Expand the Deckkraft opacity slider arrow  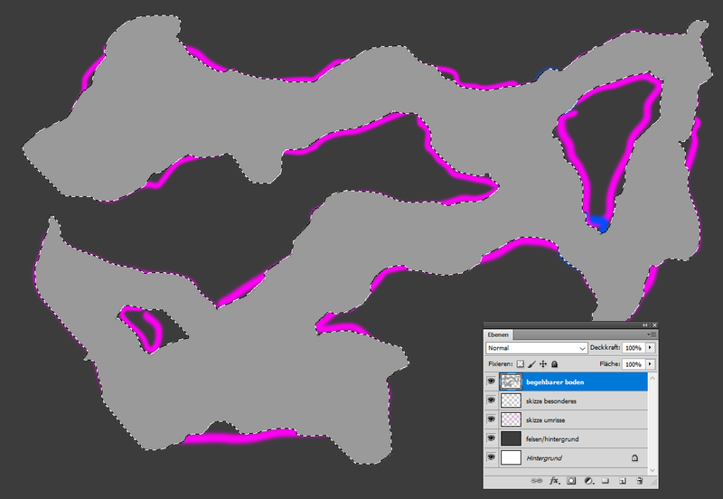pyautogui.click(x=650, y=347)
